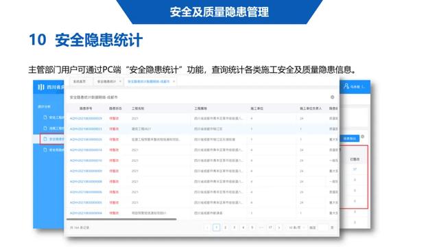Jump to last page 17
This screenshot has width=439, height=247.
point(270,228)
